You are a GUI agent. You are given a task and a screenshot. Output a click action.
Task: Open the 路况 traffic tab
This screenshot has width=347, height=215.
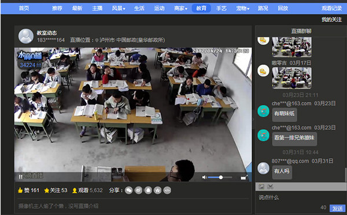click(x=263, y=9)
